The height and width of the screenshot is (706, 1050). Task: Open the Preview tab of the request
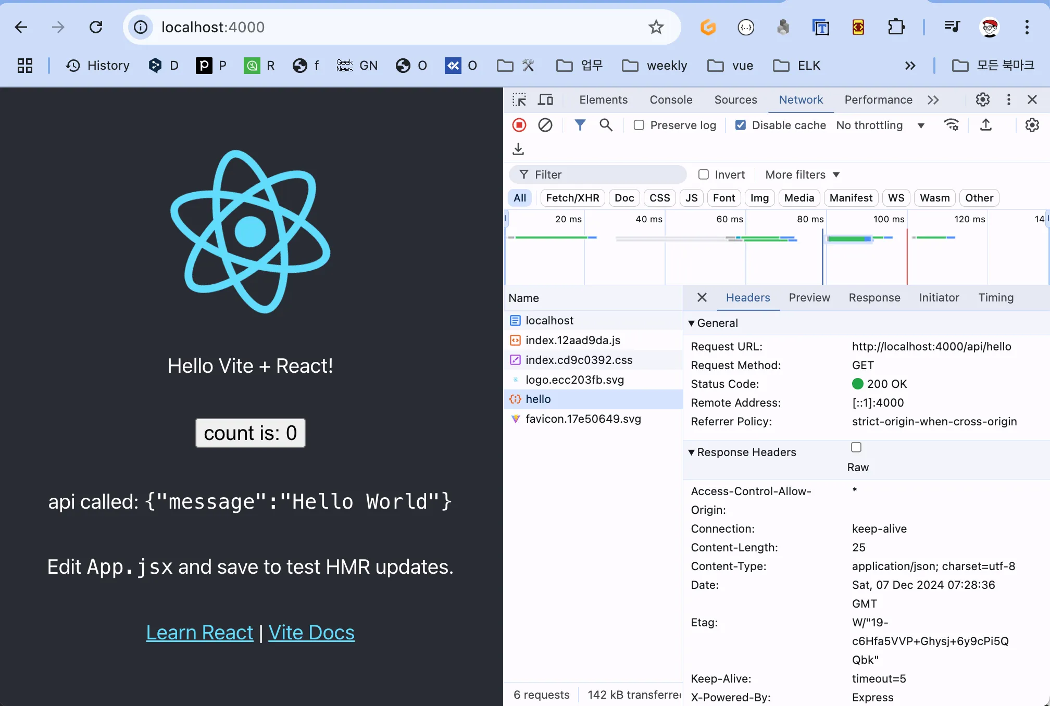(x=809, y=297)
